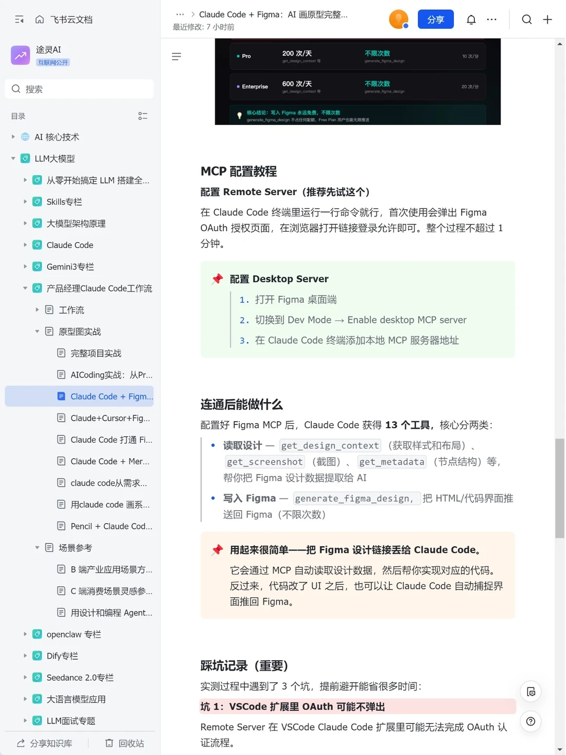566x755 pixels.
Task: Open the more options menu beside the bell
Action: pos(492,19)
